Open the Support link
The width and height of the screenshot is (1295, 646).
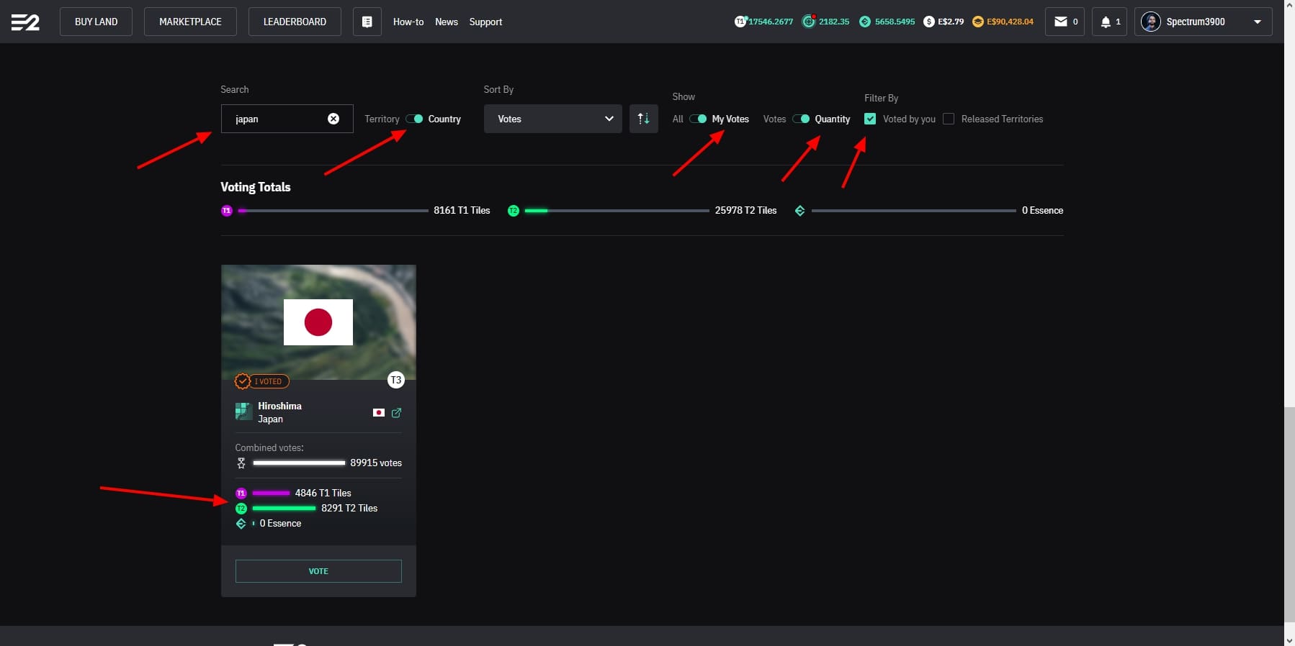(x=485, y=22)
